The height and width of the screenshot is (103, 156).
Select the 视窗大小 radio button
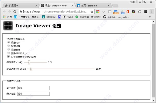pyautogui.click(x=9, y=42)
